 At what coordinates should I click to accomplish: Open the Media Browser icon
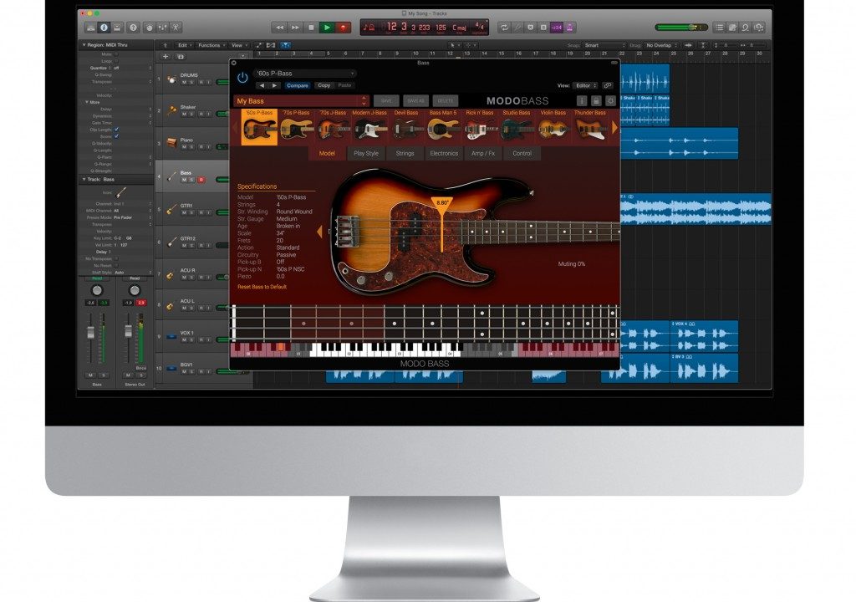pyautogui.click(x=759, y=28)
